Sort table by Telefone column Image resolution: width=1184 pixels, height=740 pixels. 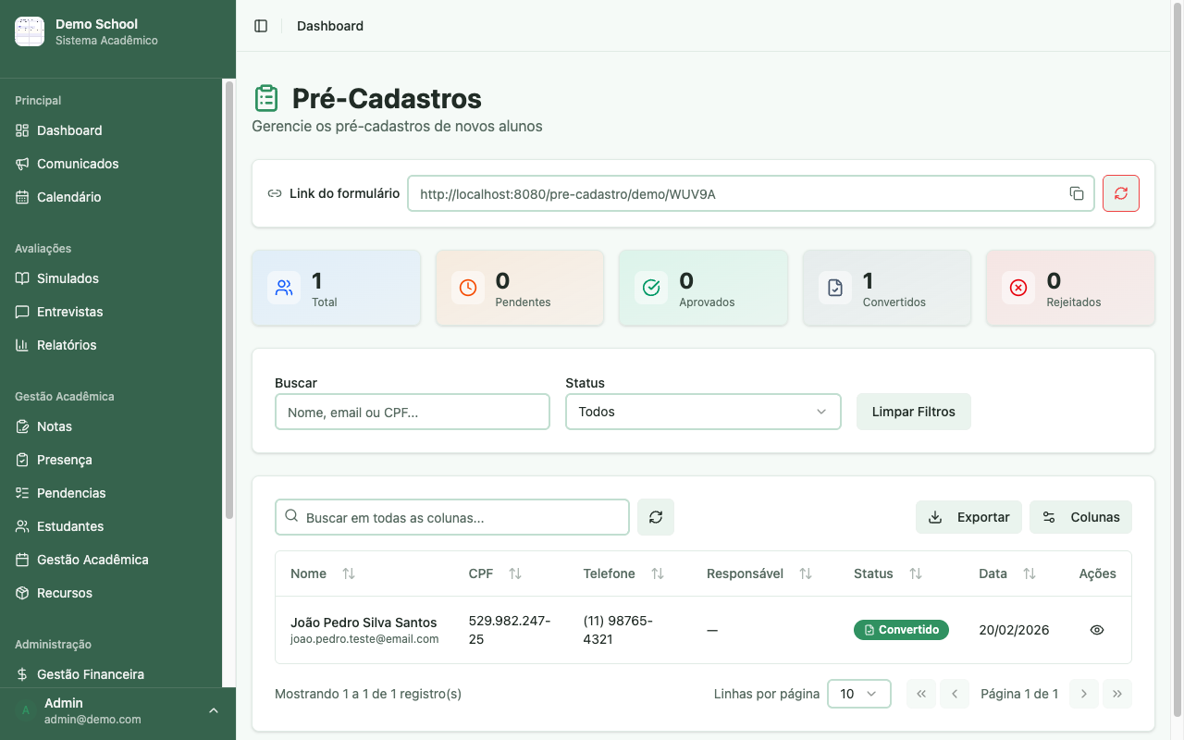click(658, 573)
